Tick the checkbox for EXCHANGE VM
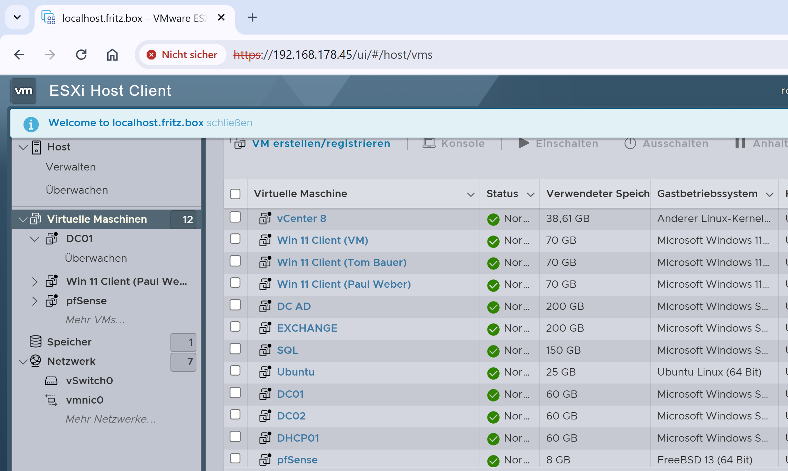788x471 pixels. tap(235, 327)
